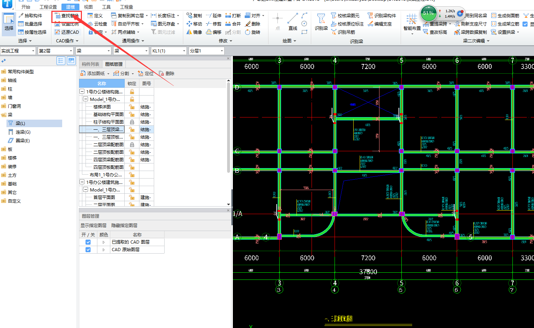Expand CAD 原始图层 color arrow

103,250
